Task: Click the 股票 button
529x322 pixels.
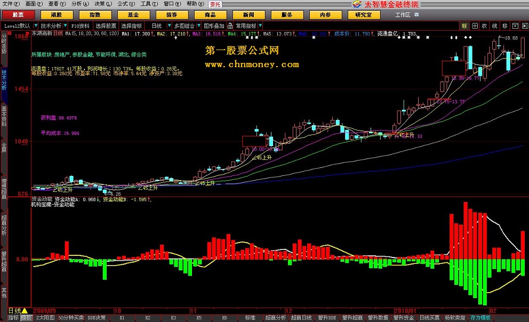Action: (x=18, y=15)
